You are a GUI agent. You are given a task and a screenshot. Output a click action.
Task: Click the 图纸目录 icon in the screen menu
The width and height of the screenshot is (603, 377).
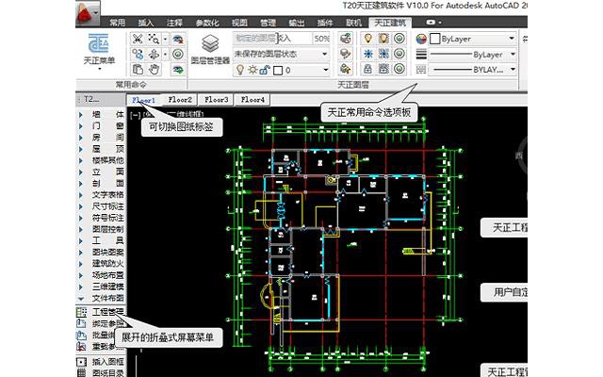click(x=81, y=372)
